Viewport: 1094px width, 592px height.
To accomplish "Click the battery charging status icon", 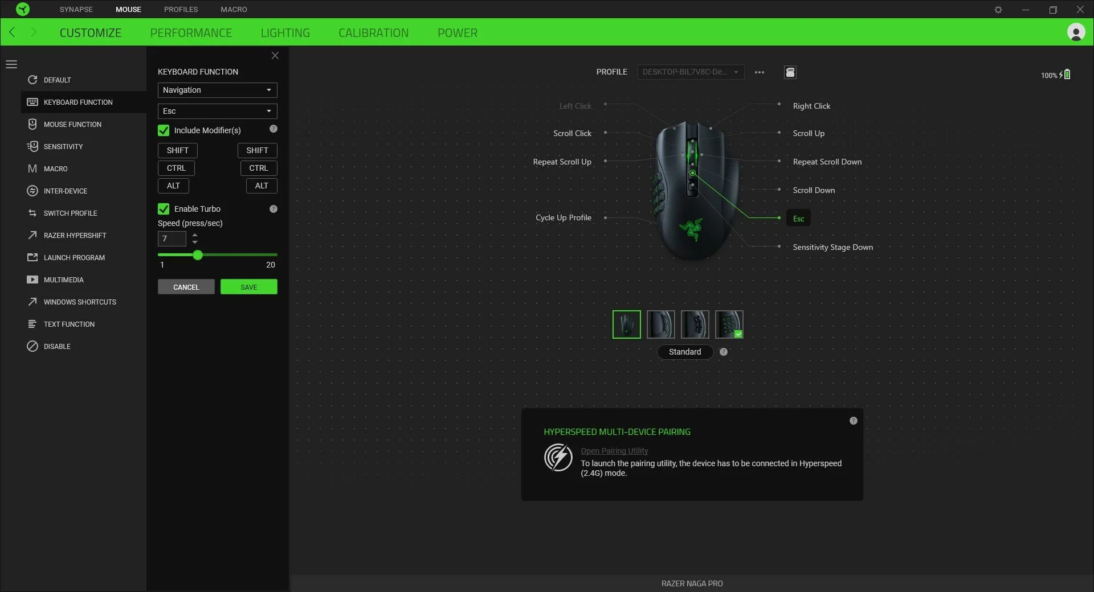I will click(1066, 75).
